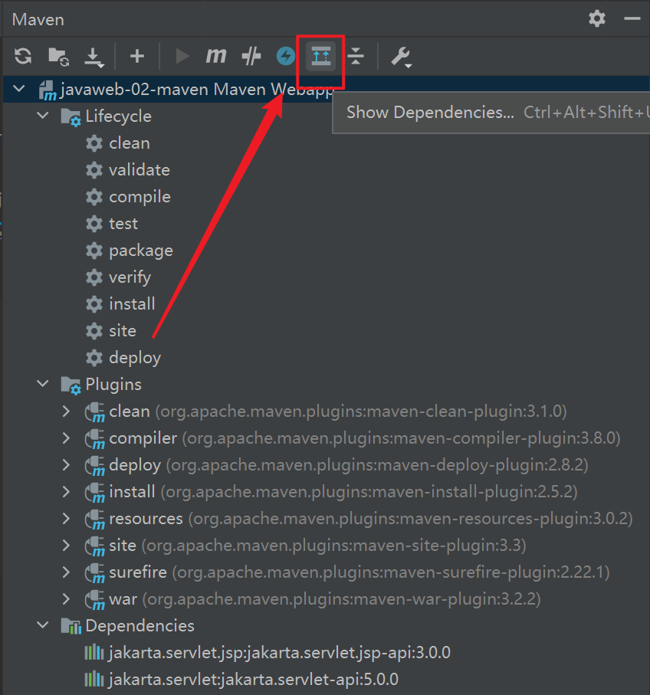Click Show Dependencies toolbar icon

click(320, 56)
